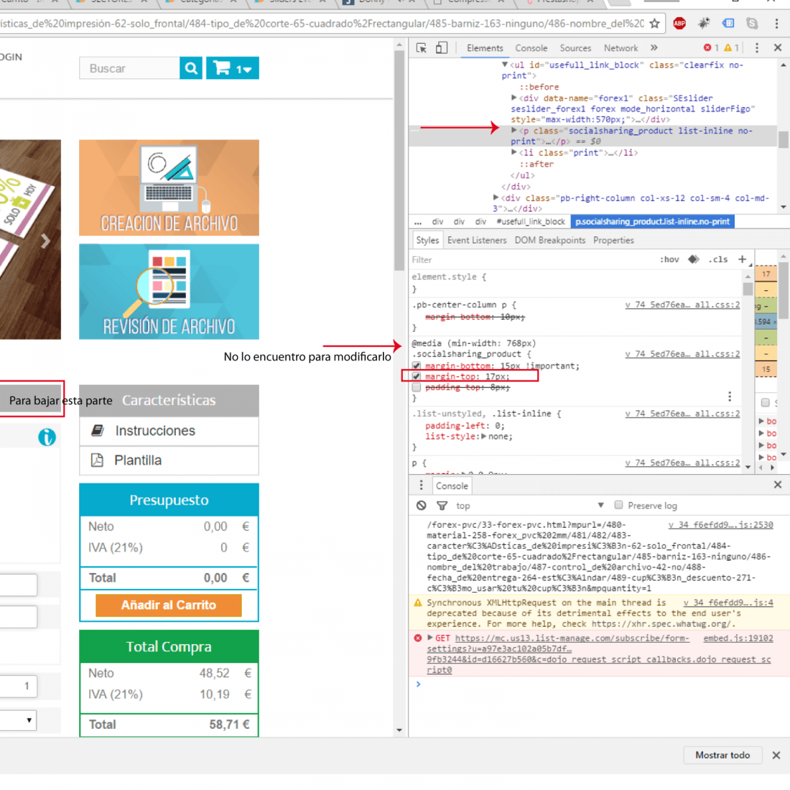Screen dimensions: 790x790
Task: Close the DevTools panel
Action: (x=777, y=48)
